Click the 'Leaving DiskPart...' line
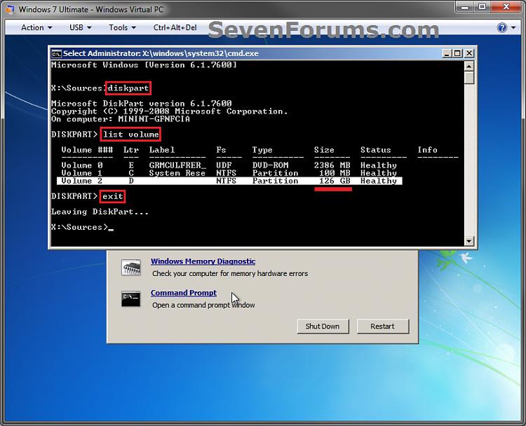The width and height of the screenshot is (526, 426). tap(100, 212)
